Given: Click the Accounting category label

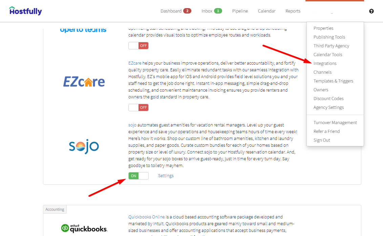Looking at the screenshot, I should [55, 209].
